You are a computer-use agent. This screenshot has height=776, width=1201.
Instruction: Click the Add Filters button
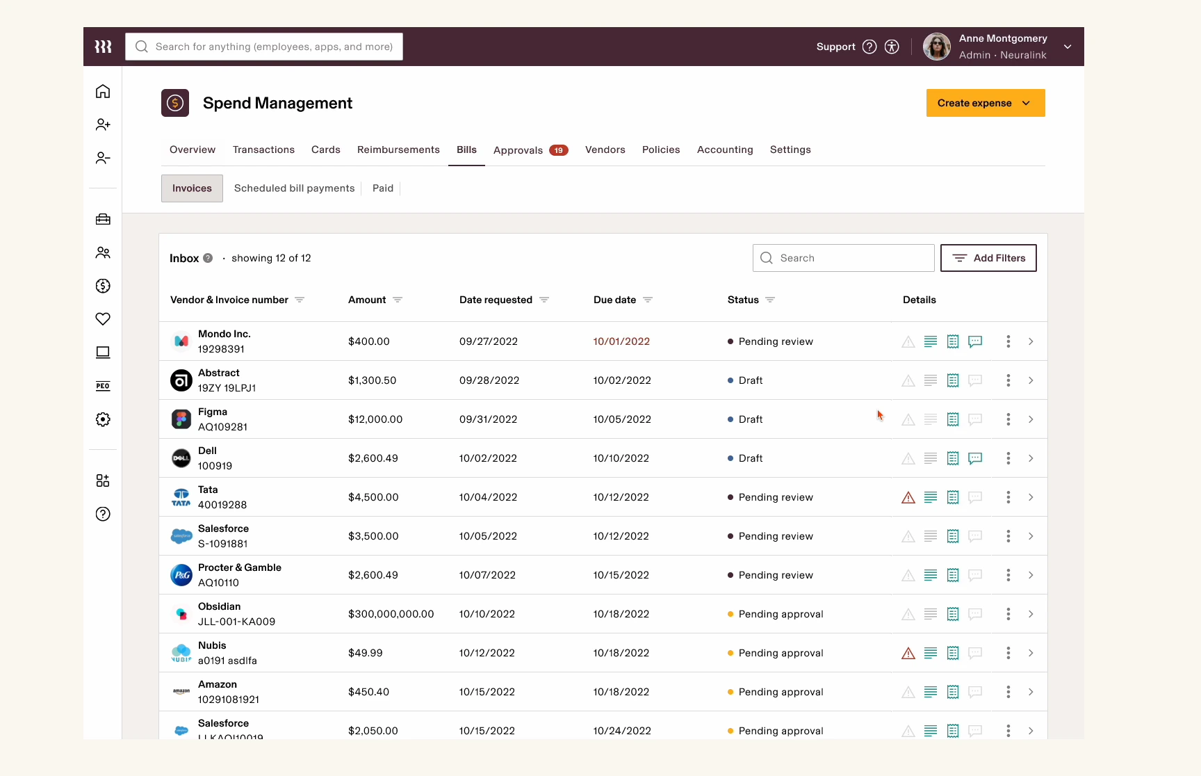click(x=988, y=258)
